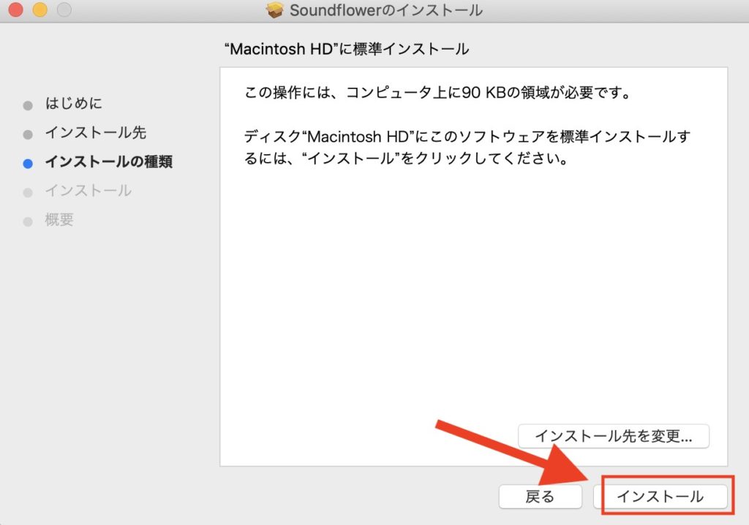This screenshot has width=749, height=525.
Task: Go back with the 戻る button
Action: click(540, 497)
